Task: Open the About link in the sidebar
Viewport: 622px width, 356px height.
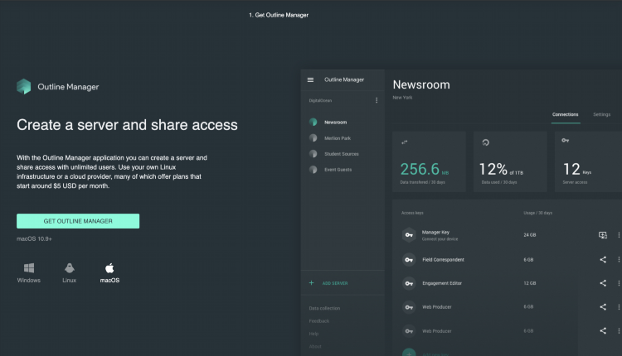Action: (x=315, y=346)
